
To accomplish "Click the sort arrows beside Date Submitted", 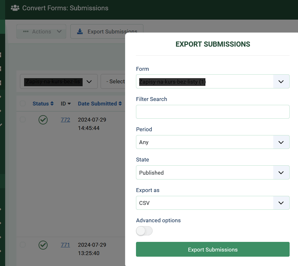I will 120,104.
